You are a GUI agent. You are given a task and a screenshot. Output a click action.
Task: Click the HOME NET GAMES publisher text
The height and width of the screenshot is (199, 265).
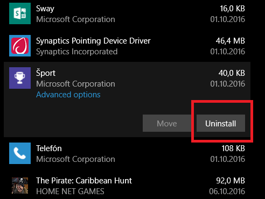[70, 191]
